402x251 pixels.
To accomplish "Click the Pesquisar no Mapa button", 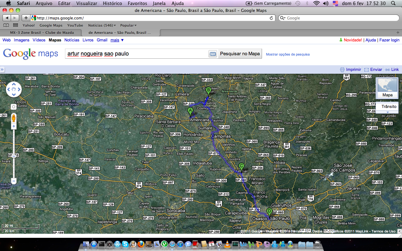I will 240,54.
